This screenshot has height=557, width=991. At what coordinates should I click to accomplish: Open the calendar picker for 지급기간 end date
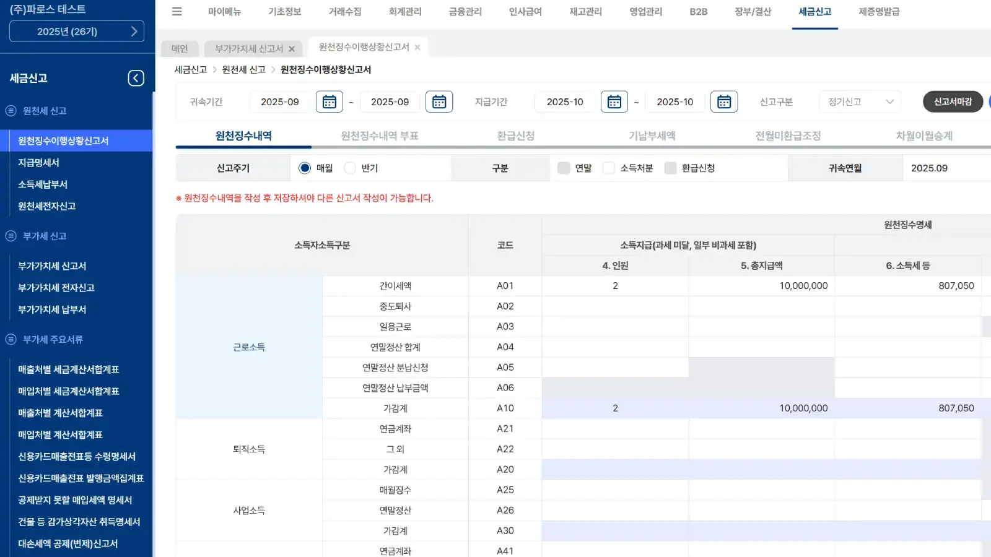click(724, 101)
